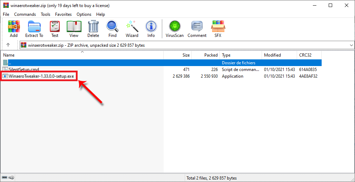Viewport: 355px width, 182px height.
Task: Click the SilentSetup.cmd script icon
Action: [5, 69]
